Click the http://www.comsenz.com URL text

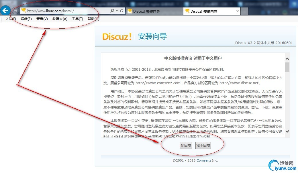point(158,83)
